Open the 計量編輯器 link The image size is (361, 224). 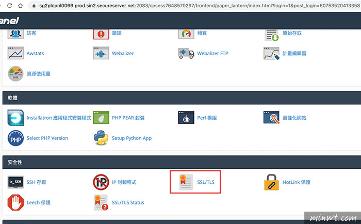pos(294,54)
